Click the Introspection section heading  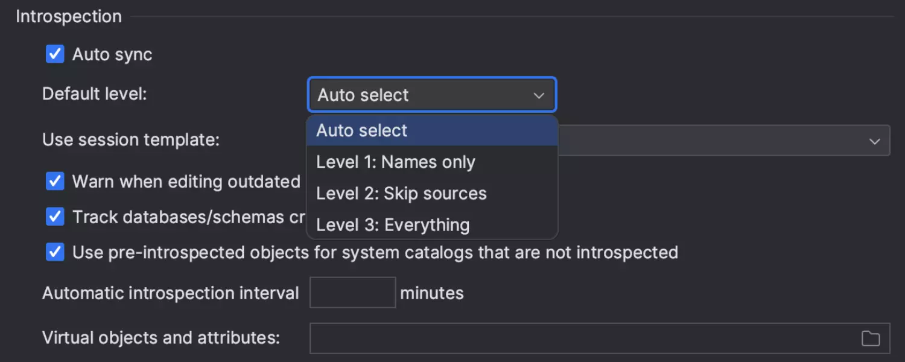(69, 16)
